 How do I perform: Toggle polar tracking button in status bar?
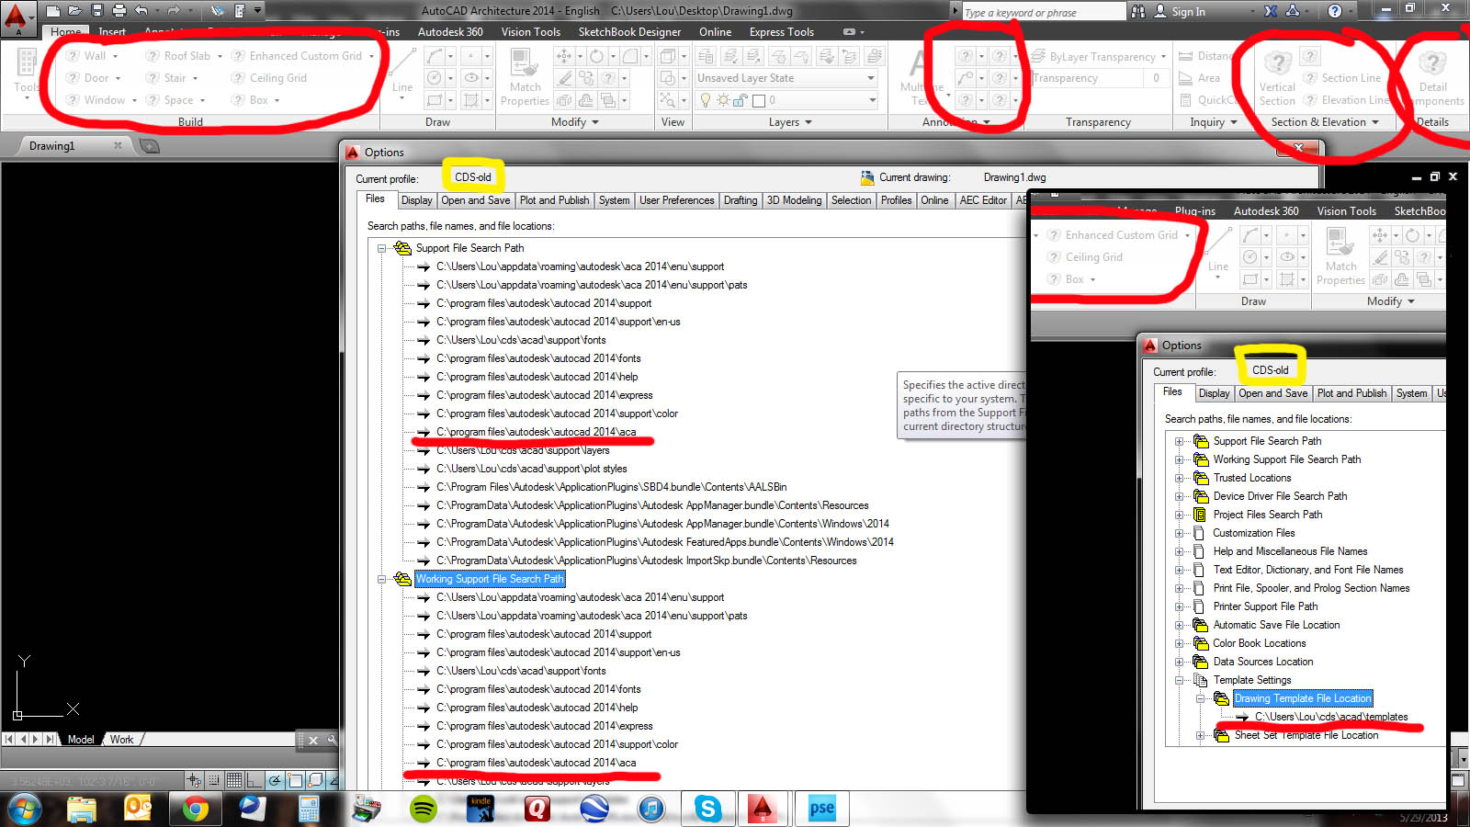point(275,781)
